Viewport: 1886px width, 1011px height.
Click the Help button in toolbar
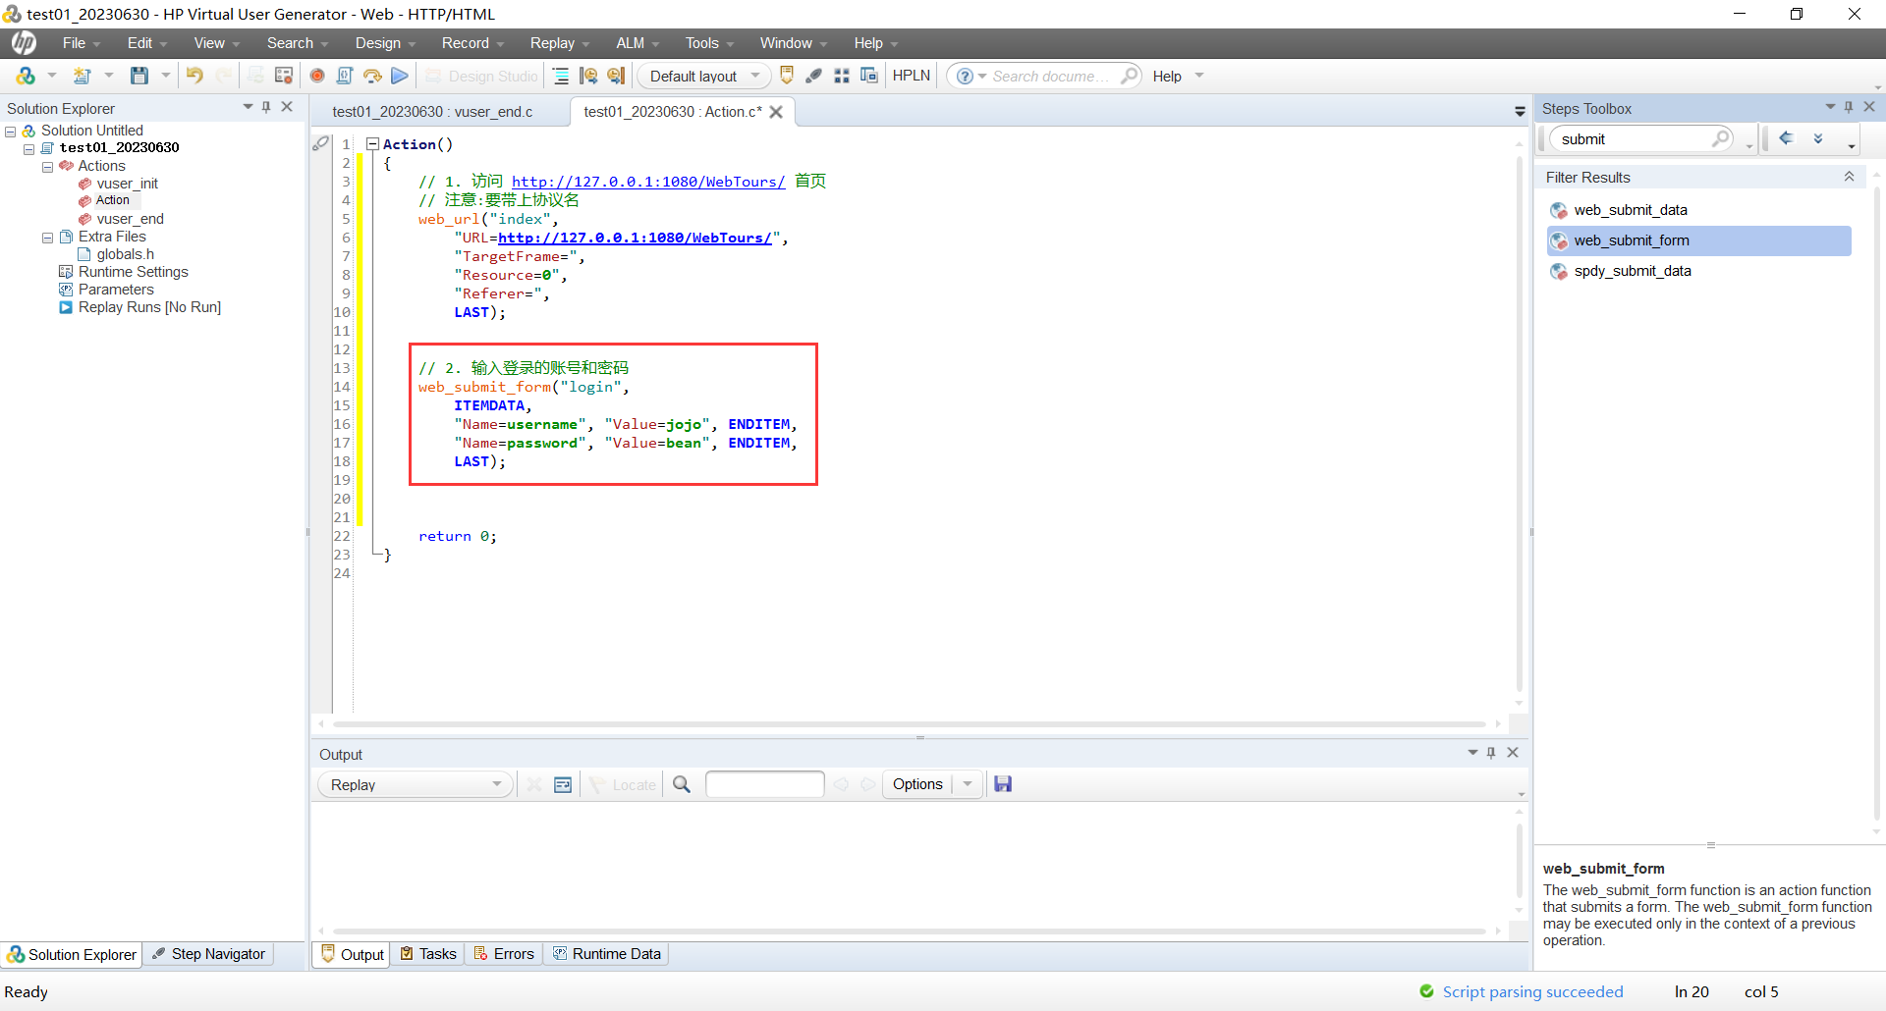coord(1167,76)
